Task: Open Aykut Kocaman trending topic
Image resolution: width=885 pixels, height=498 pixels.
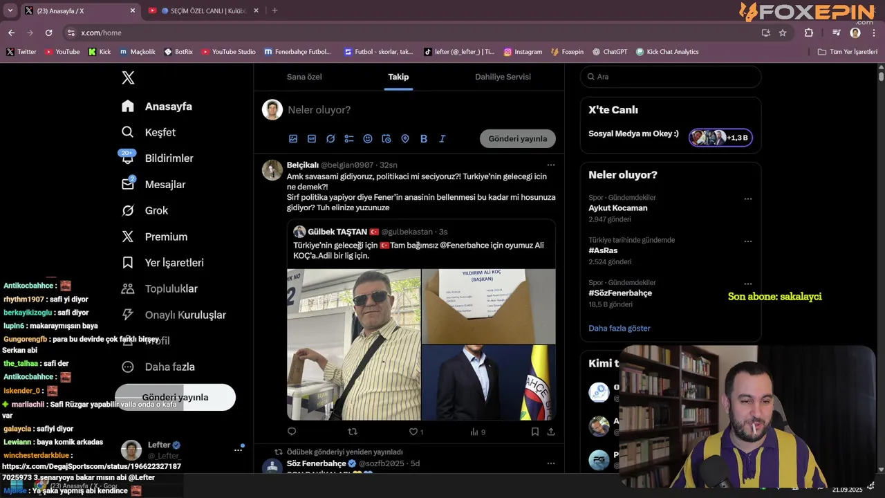Action: (618, 208)
